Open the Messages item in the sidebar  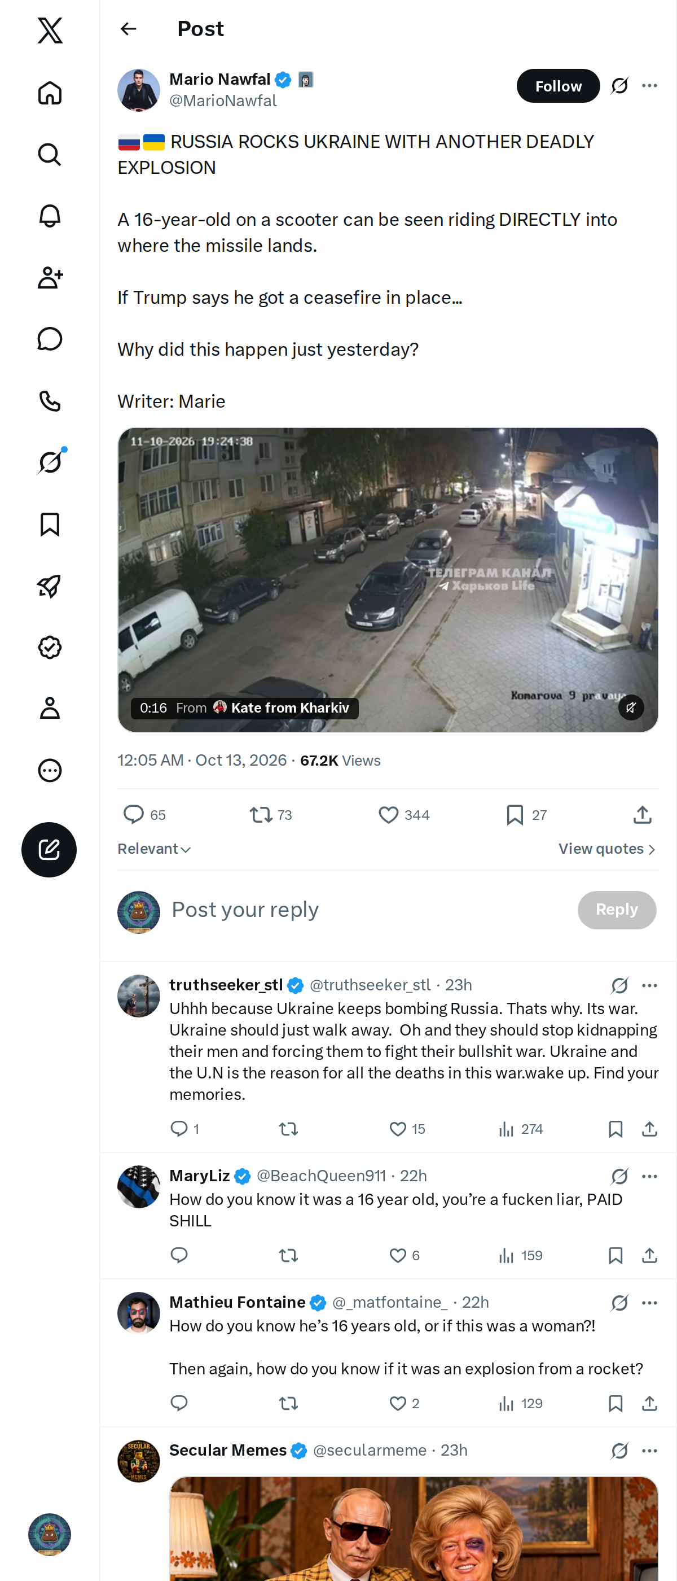tap(50, 339)
